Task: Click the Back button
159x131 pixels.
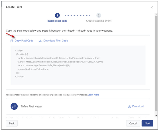Action: point(12,123)
